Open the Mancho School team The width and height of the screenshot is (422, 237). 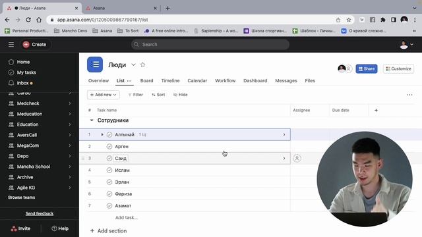[34, 167]
